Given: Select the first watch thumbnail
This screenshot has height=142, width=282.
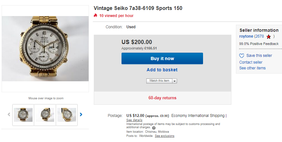Looking at the screenshot, I should click(x=23, y=115).
